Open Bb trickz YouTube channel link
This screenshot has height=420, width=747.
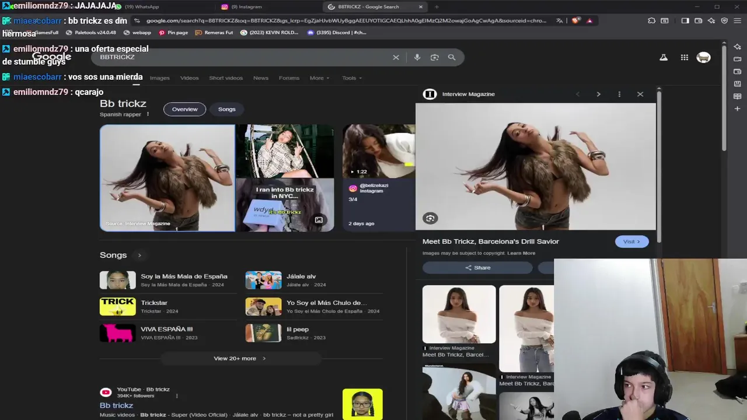(x=116, y=405)
